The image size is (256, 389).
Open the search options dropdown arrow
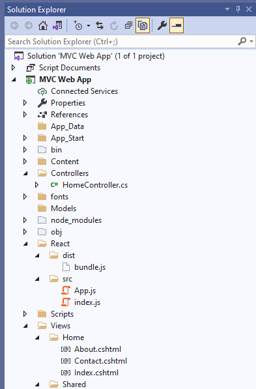251,42
